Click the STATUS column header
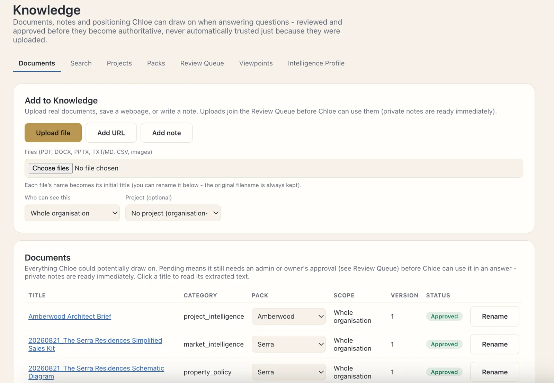Image resolution: width=554 pixels, height=383 pixels. 438,295
